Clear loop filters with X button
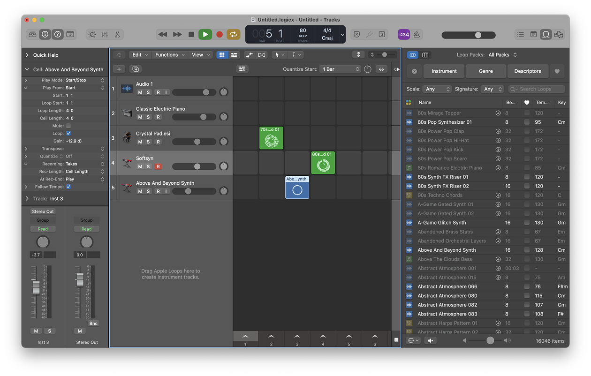This screenshot has height=376, width=591. tap(414, 71)
